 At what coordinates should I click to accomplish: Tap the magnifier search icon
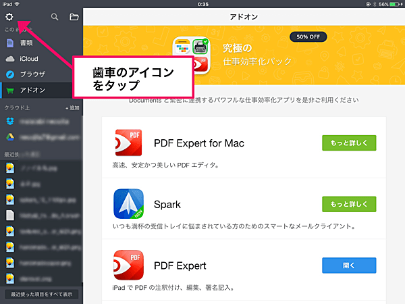[55, 17]
